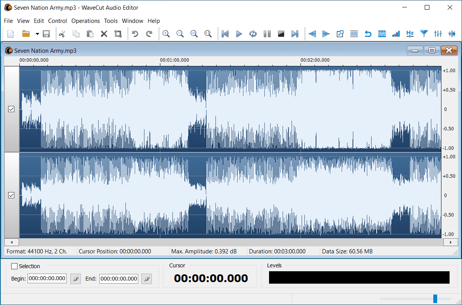This screenshot has height=305, width=462.
Task: Click the pin button beside End field
Action: point(146,279)
